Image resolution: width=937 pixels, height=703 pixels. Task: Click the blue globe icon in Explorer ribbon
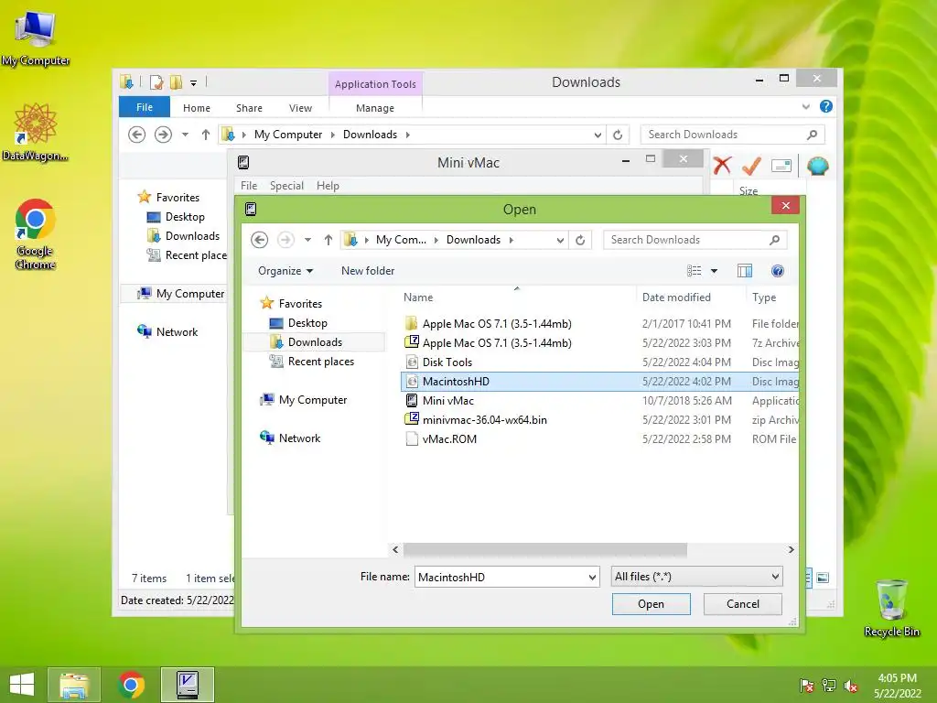click(817, 166)
